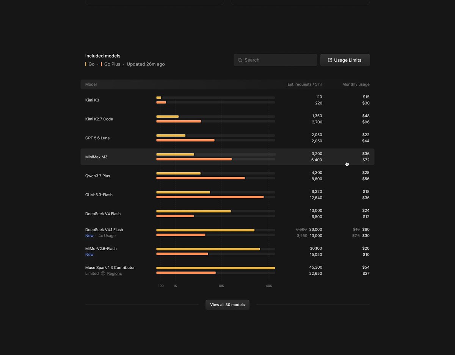The image size is (455, 355).
Task: Select the MiniMax M3 model name
Action: pos(96,157)
